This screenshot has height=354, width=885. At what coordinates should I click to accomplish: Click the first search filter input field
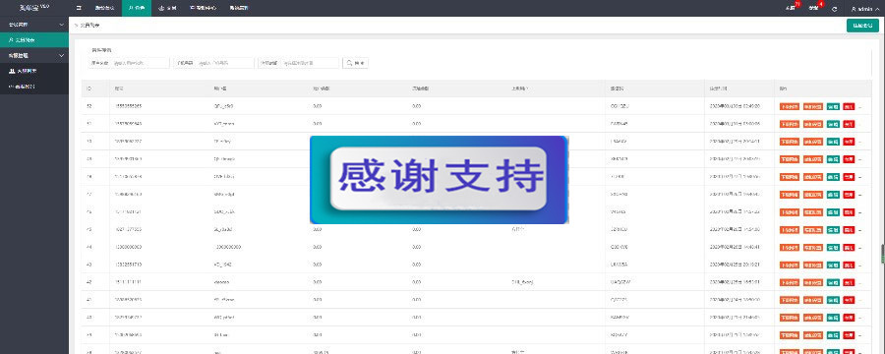[140, 63]
